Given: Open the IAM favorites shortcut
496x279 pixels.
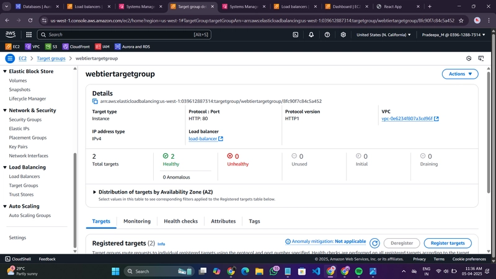Looking at the screenshot, I should 102,46.
